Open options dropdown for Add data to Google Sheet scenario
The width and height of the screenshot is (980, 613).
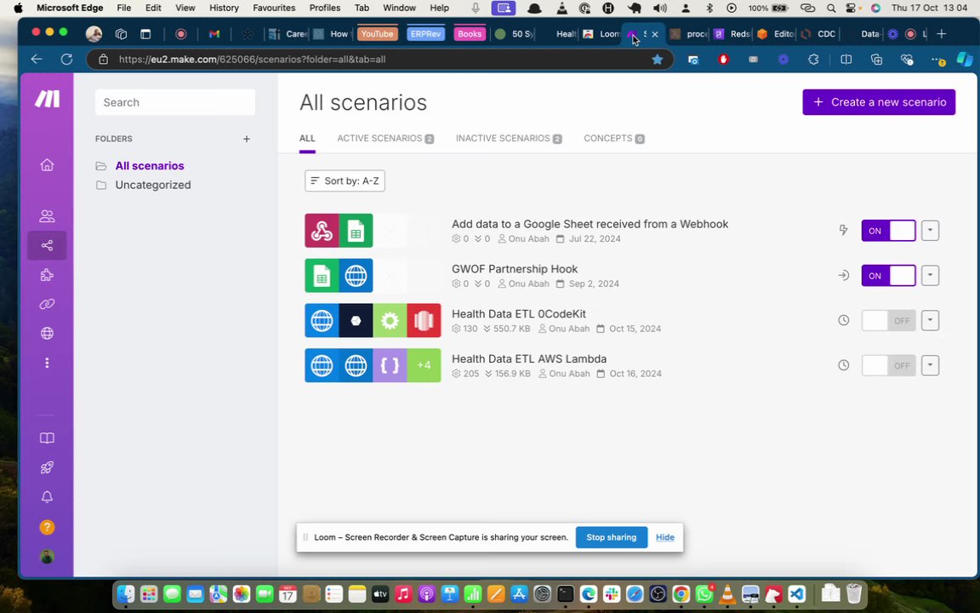coord(930,230)
